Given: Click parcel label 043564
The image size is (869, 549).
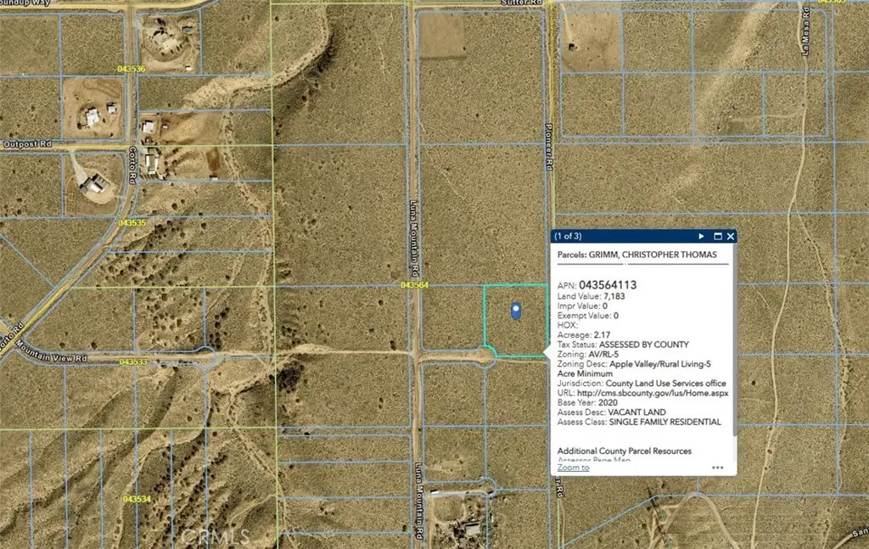Looking at the screenshot, I should click(x=413, y=284).
